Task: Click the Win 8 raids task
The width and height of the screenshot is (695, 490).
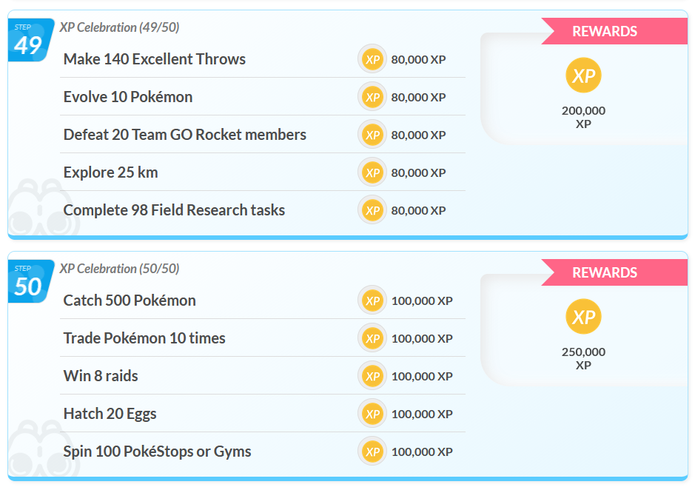Action: 101,376
